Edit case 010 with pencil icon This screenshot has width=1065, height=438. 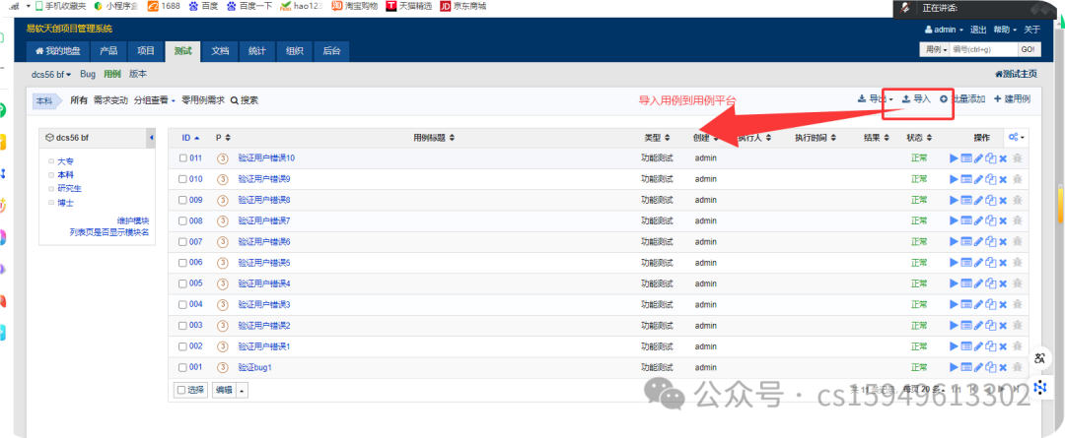point(978,180)
